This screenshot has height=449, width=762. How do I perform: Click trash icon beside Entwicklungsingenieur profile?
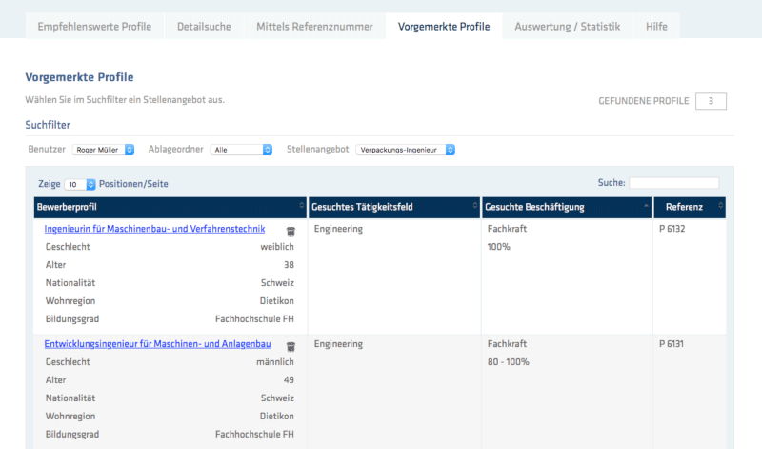pyautogui.click(x=291, y=346)
